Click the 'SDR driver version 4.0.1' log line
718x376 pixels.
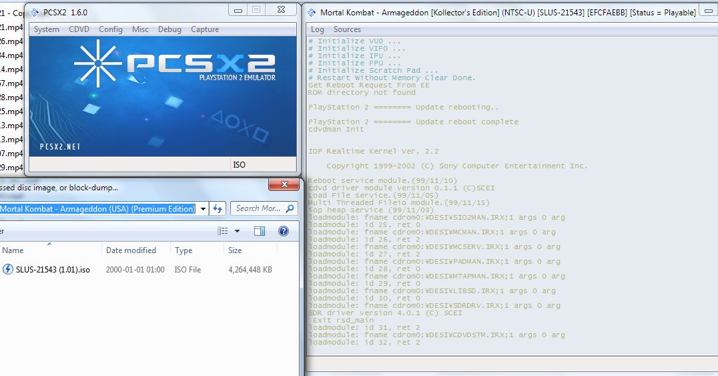(x=384, y=313)
